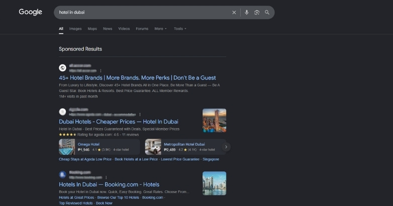
Task: Click the 'Book Now' sitelink
Action: pyautogui.click(x=104, y=203)
